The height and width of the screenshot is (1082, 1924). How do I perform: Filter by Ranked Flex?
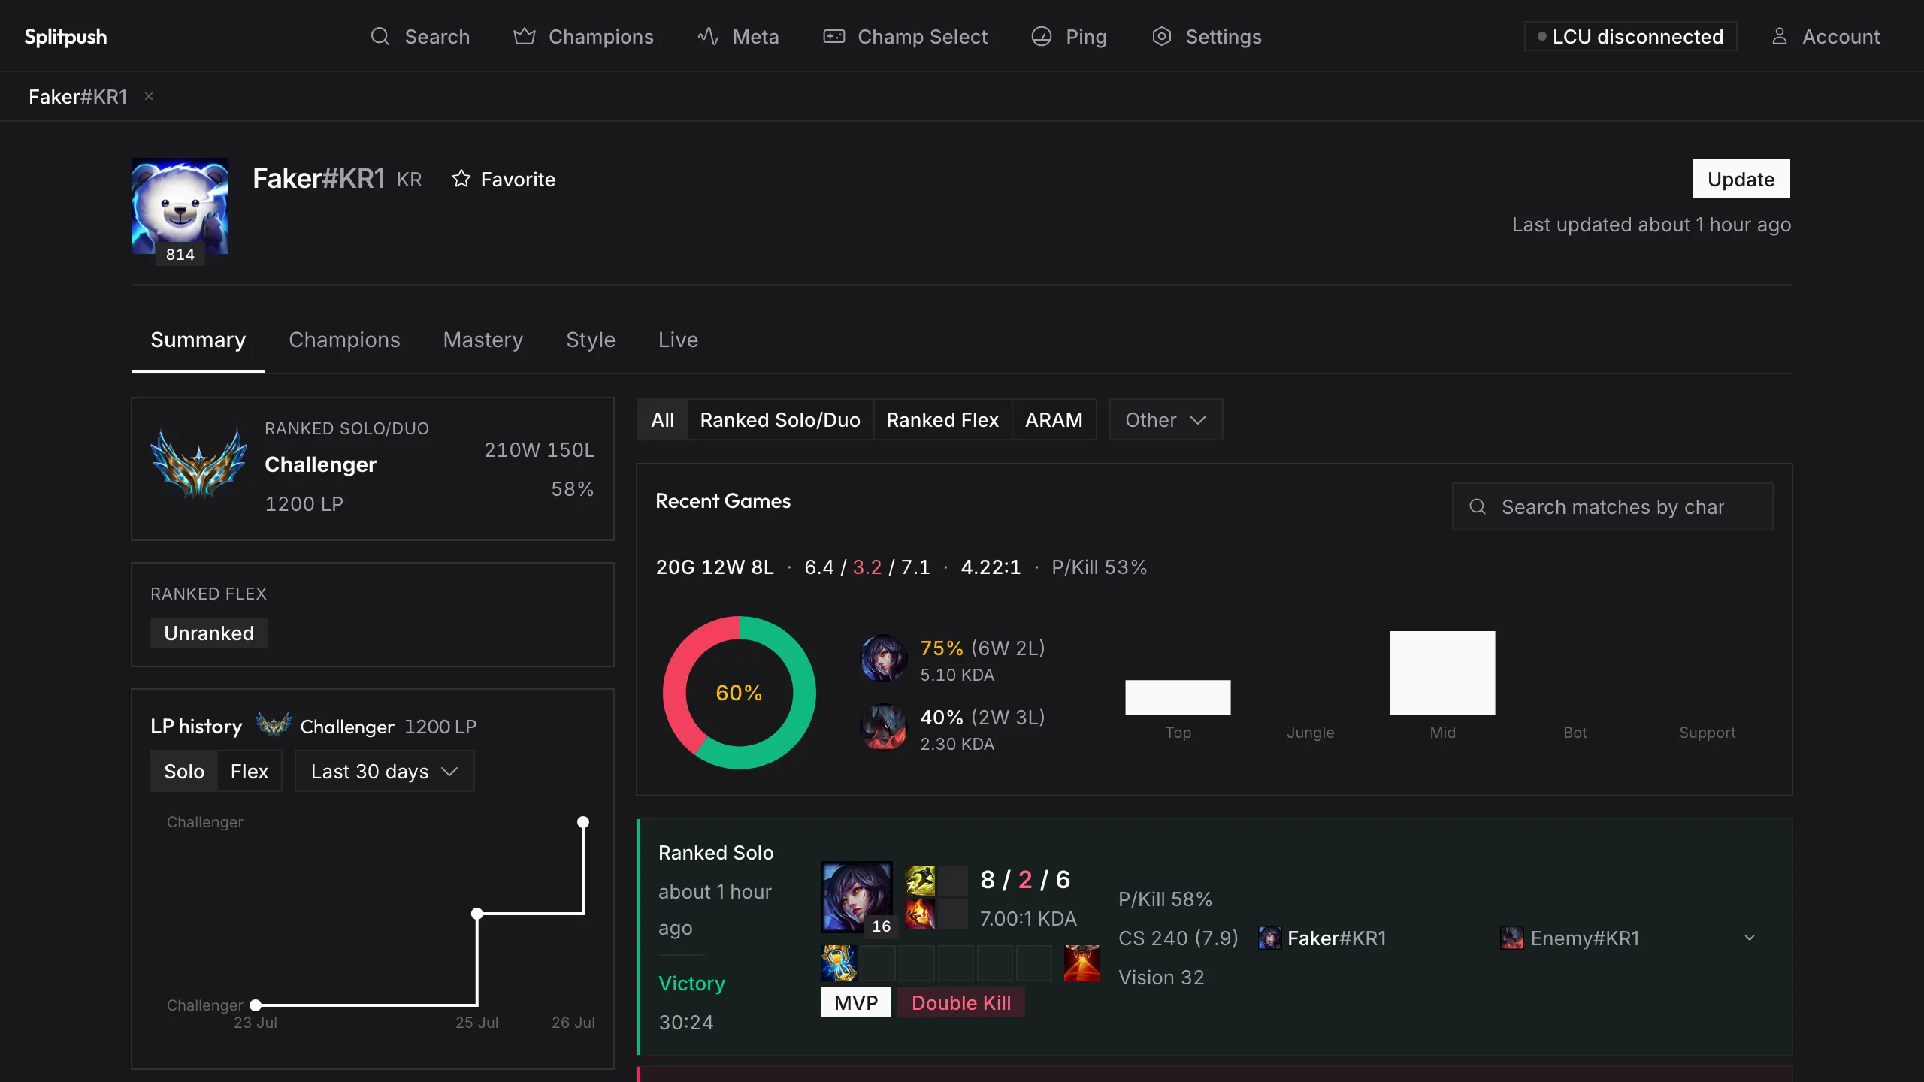click(942, 419)
